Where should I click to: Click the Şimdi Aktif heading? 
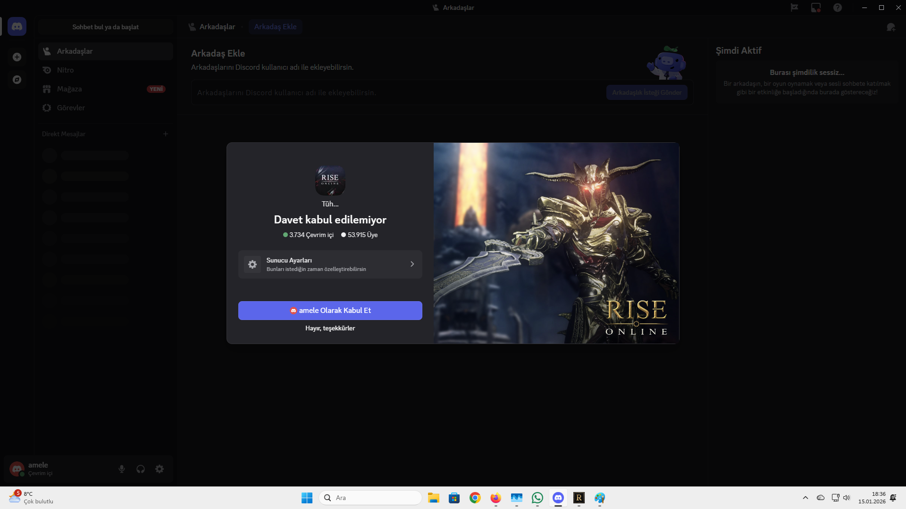pyautogui.click(x=738, y=51)
